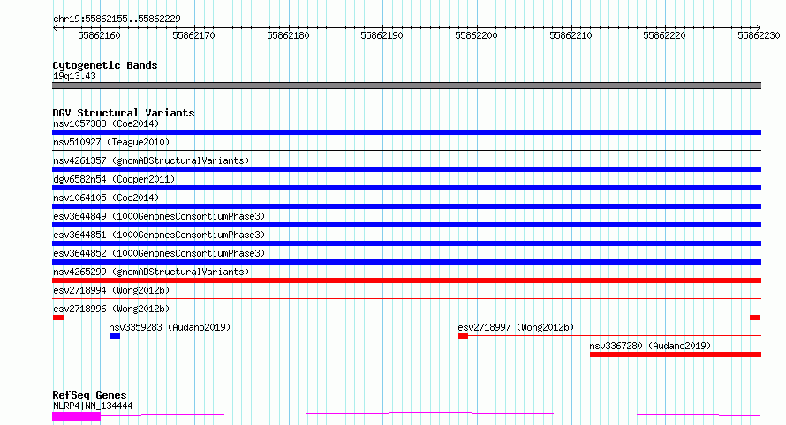Viewport: 786px width, 425px height.
Task: Click the DGV Structural Variants track title
Action: coord(123,113)
